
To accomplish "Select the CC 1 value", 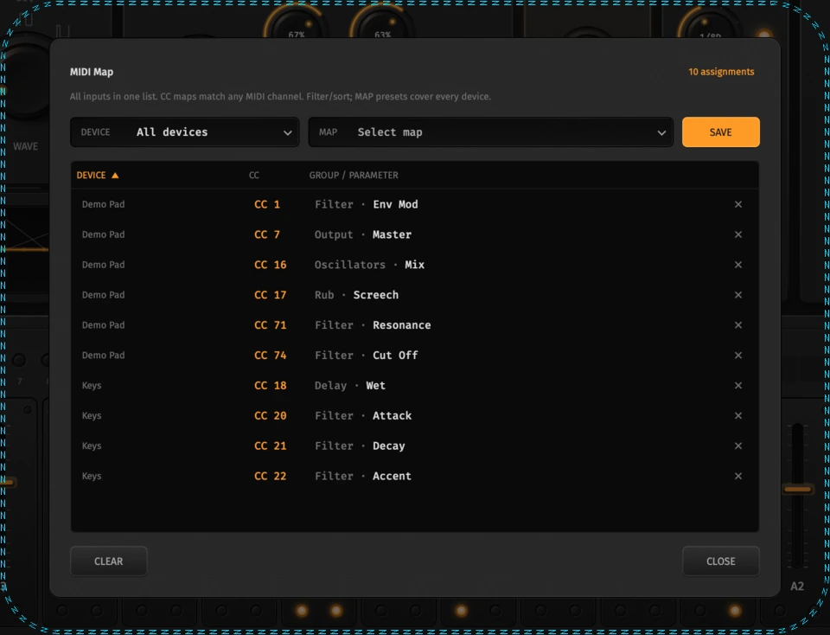I will (267, 204).
